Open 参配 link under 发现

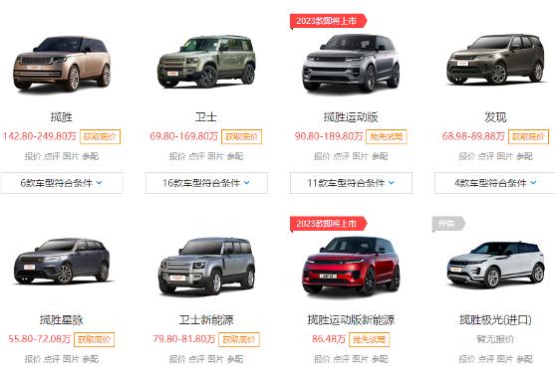coord(524,156)
